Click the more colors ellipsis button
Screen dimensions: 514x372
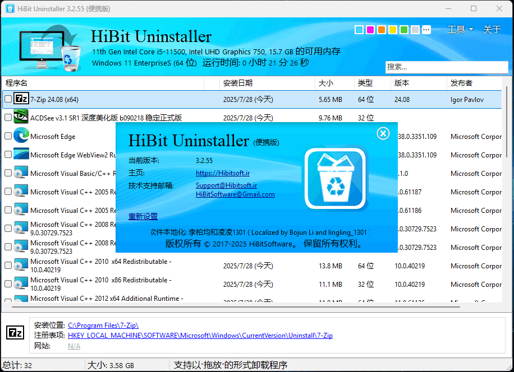pos(426,30)
